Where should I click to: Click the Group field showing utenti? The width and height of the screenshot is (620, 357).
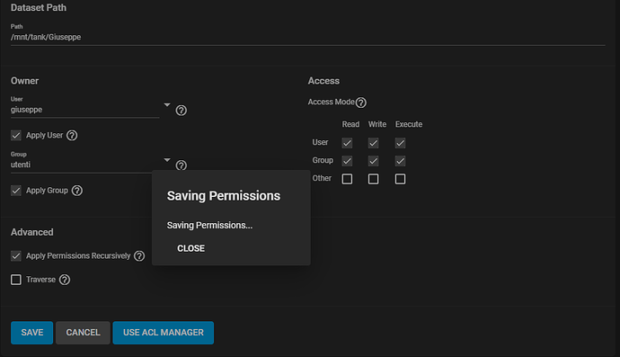(85, 165)
